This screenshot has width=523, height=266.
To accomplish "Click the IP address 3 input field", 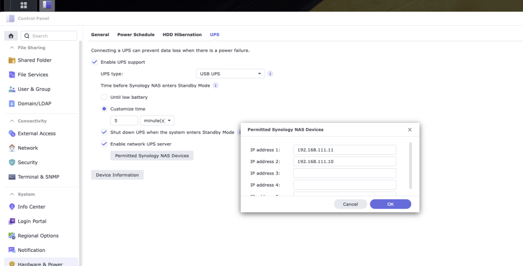I will point(345,174).
